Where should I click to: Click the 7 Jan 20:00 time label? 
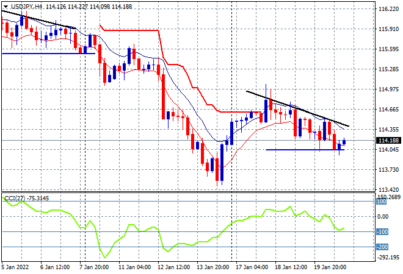(x=94, y=267)
